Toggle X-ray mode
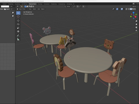The height and width of the screenshot is (104, 139). pos(127,9)
